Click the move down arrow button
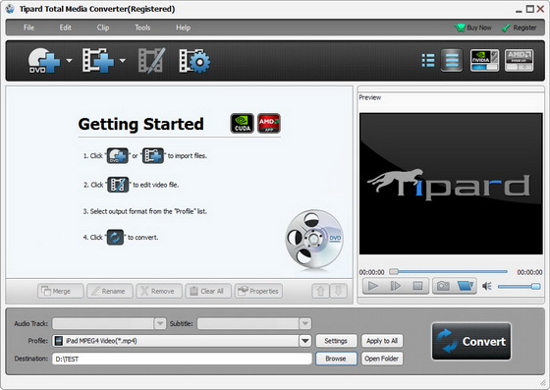This screenshot has width=550, height=390. [339, 291]
